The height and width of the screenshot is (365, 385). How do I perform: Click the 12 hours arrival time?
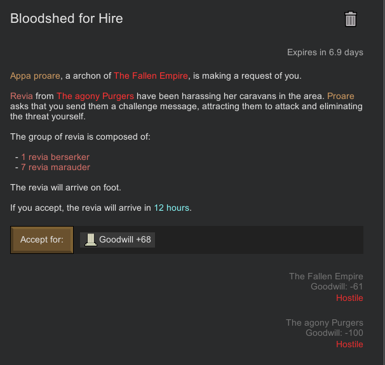point(172,208)
